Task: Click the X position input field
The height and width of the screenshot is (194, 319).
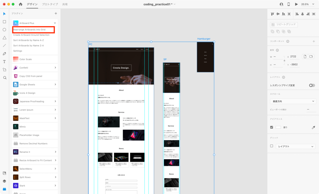Action: 295,56
